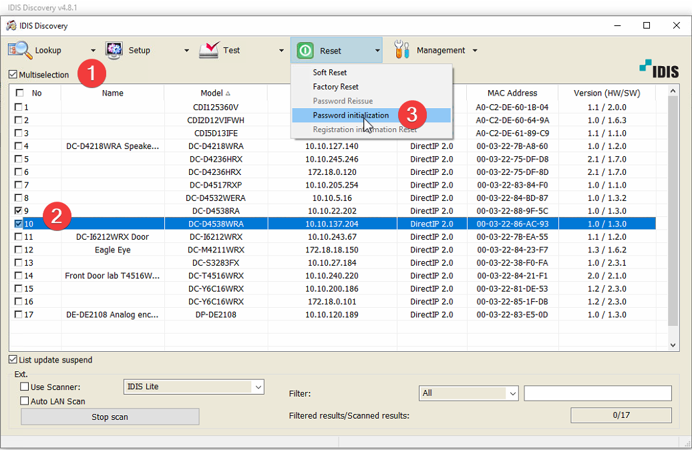Screen dimensions: 692x450
Task: Click the MAC Address column header
Action: tap(512, 93)
